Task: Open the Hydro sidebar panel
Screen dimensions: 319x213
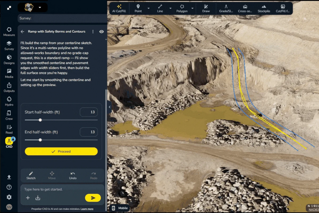Action: pyautogui.click(x=9, y=101)
